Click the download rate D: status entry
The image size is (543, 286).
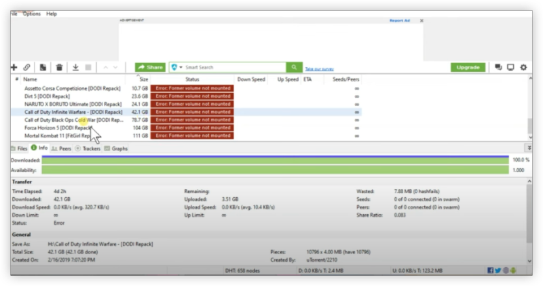click(320, 270)
